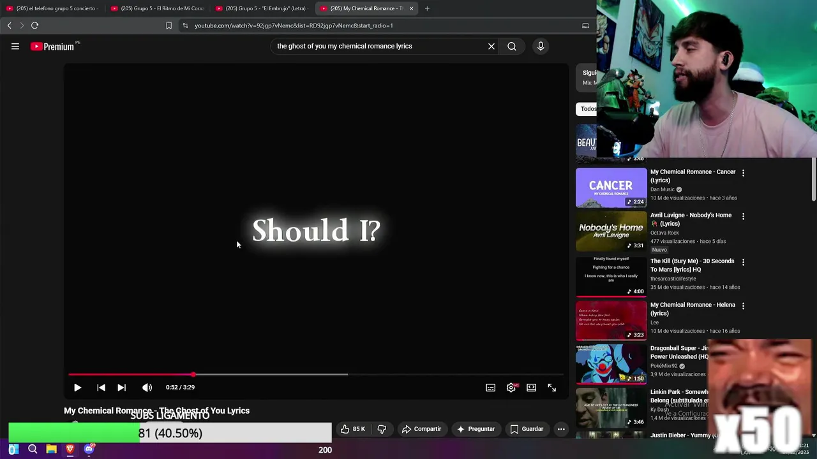This screenshot has width=817, height=459.
Task: Open options for 'Avril Lavigne - Nobody's Home'
Action: click(x=743, y=216)
